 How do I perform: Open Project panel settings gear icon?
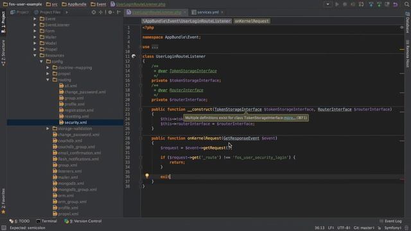click(x=110, y=12)
